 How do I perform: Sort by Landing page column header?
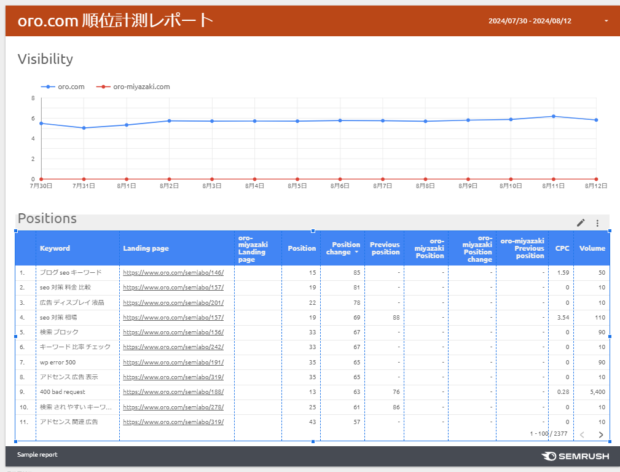(x=146, y=248)
